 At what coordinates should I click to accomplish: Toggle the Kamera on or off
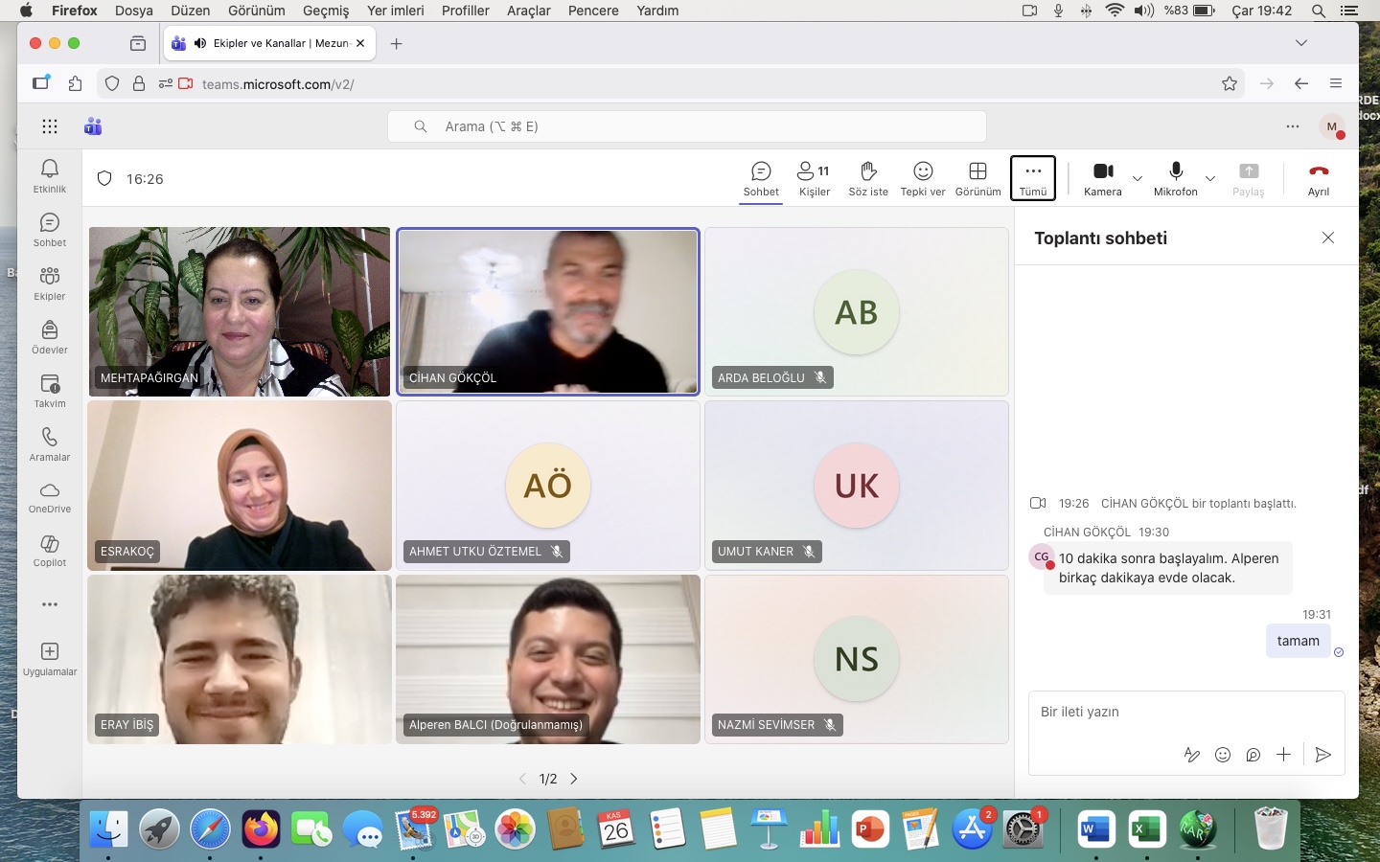click(1103, 177)
